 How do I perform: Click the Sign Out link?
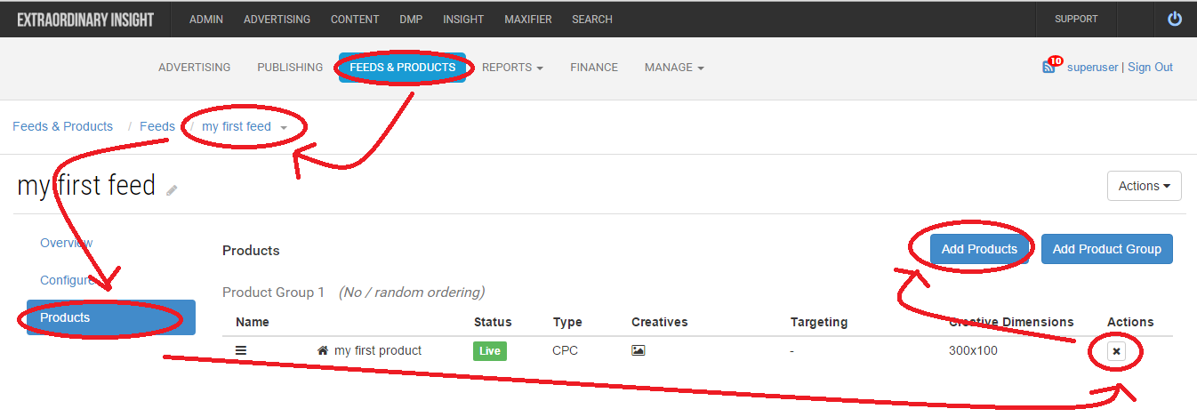tap(1150, 67)
